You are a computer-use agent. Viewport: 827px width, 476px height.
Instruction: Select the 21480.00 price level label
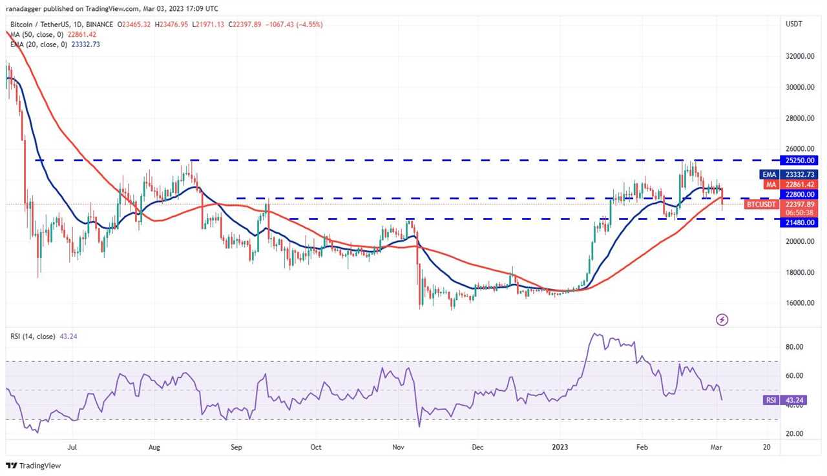coord(799,223)
